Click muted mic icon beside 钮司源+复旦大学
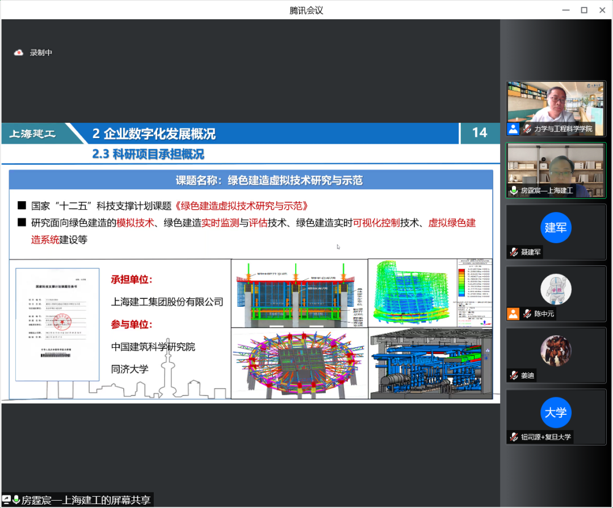The image size is (613, 508). click(514, 437)
